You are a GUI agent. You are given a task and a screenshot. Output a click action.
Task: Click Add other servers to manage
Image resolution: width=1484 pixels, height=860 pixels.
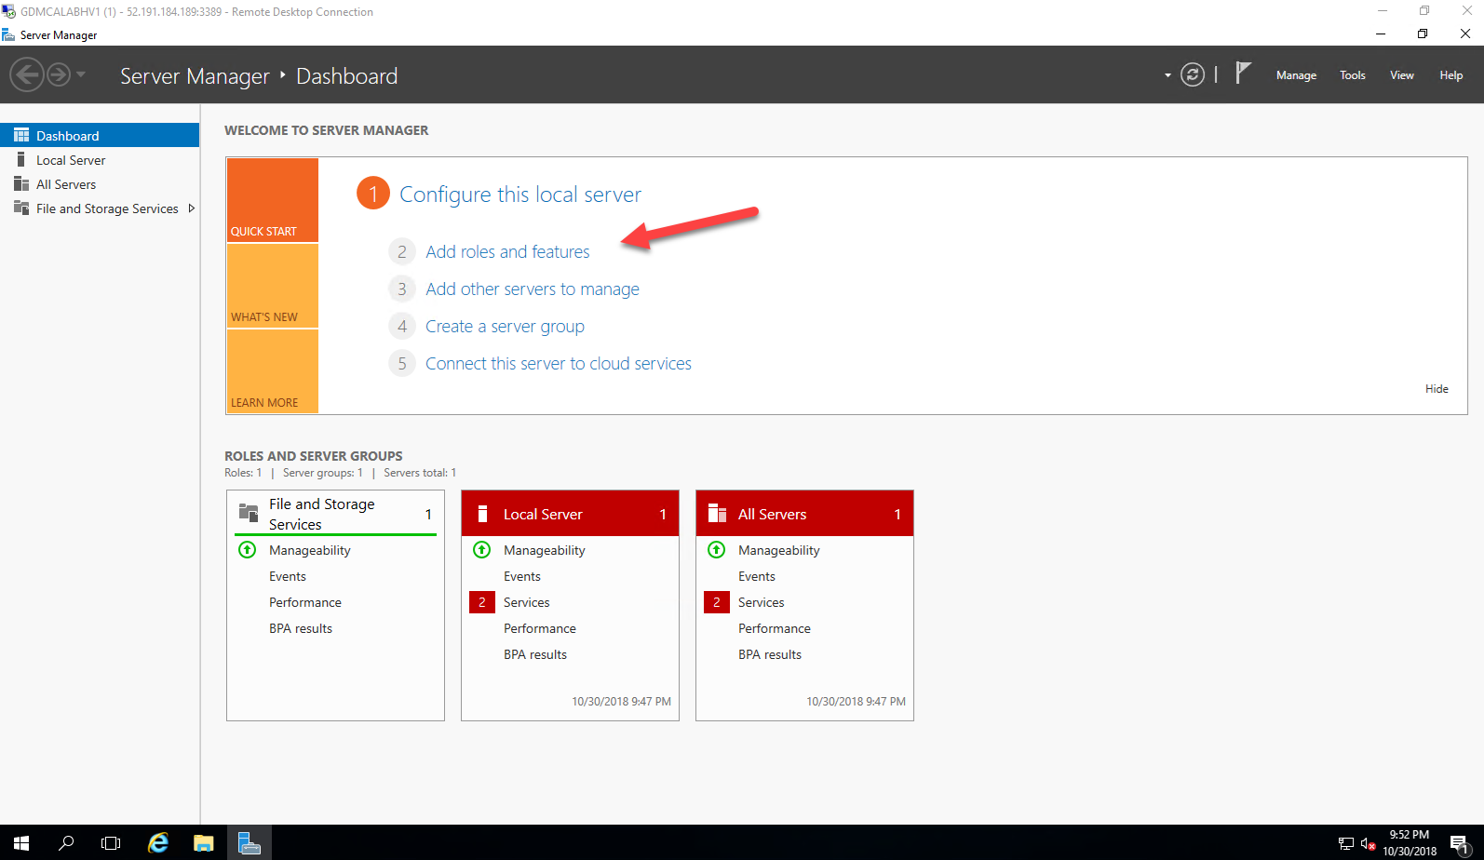coord(533,289)
